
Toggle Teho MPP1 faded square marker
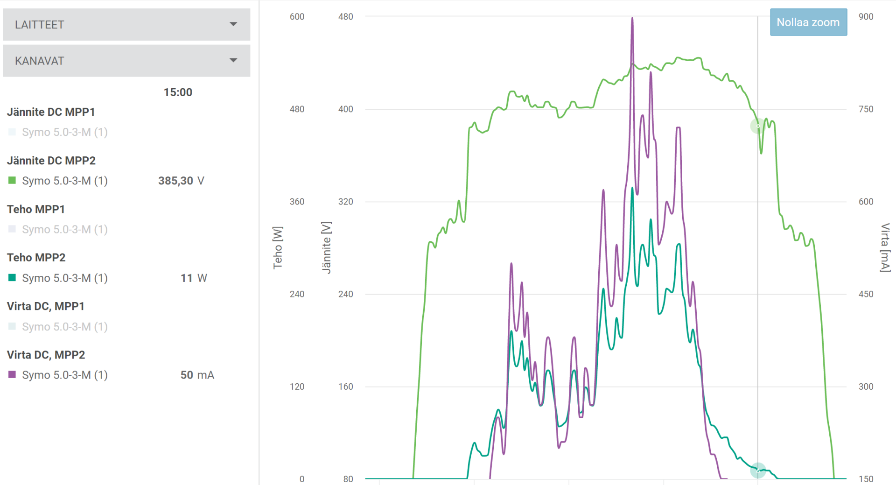click(12, 229)
